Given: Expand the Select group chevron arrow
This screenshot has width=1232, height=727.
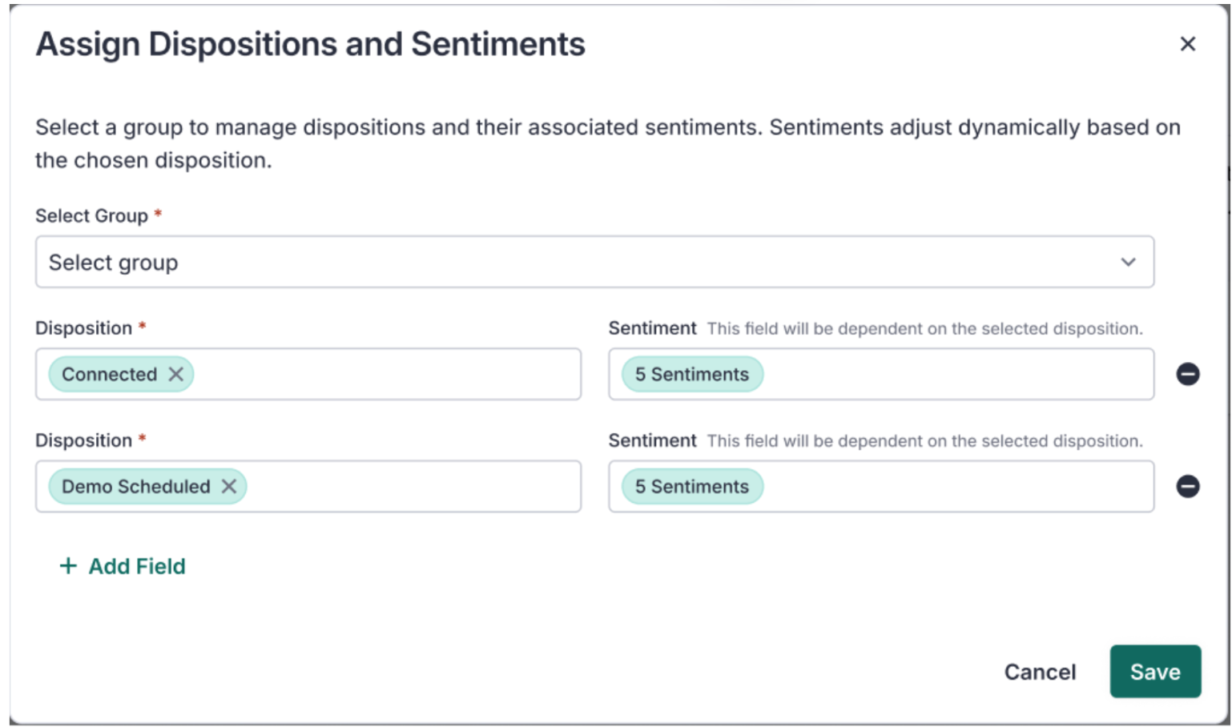Looking at the screenshot, I should 1128,262.
